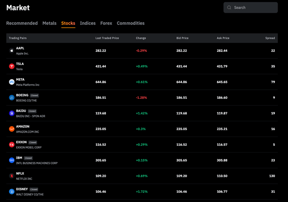This screenshot has width=288, height=202.
Task: Focus the Search input field
Action: pos(254,8)
